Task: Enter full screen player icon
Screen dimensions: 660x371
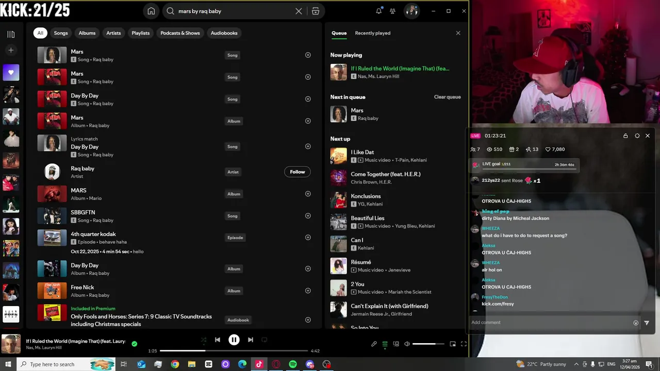Action: coord(464,344)
